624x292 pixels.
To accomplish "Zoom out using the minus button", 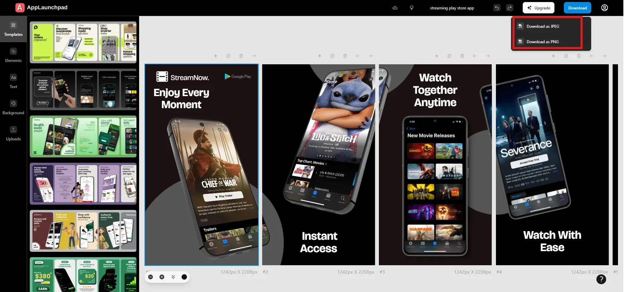I will click(150, 277).
